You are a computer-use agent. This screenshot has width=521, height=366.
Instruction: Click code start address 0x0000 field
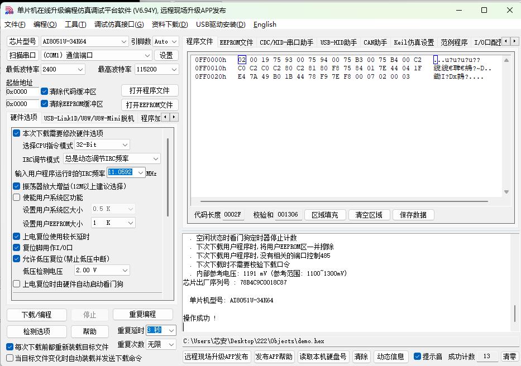(22, 92)
